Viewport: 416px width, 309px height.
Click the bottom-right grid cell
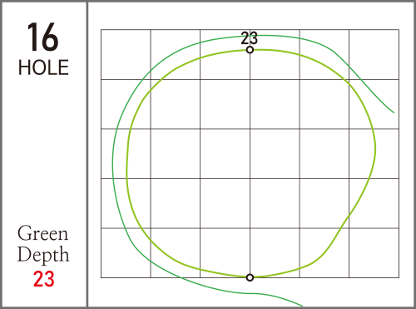tap(374, 253)
